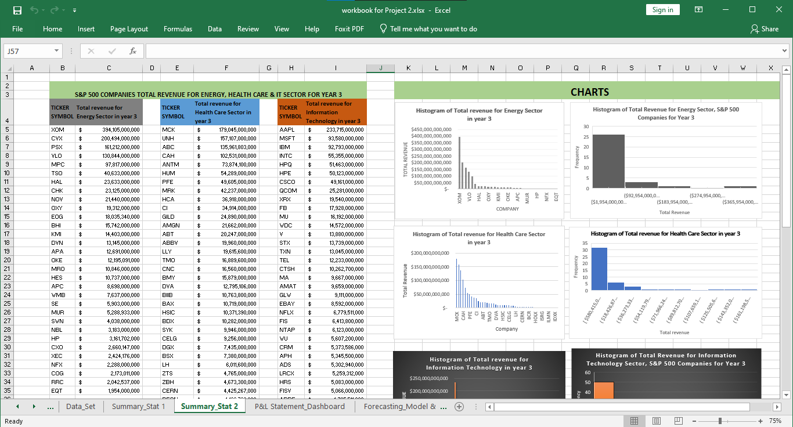Open the Formulas tab

coord(178,29)
